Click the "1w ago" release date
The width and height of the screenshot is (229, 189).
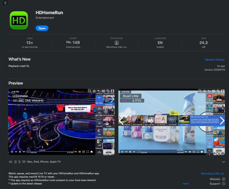(221, 66)
